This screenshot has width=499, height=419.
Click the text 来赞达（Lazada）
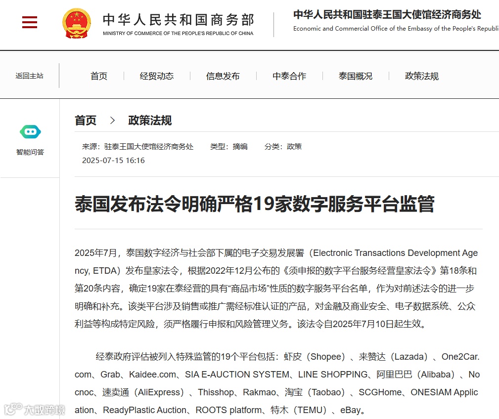[393, 357]
